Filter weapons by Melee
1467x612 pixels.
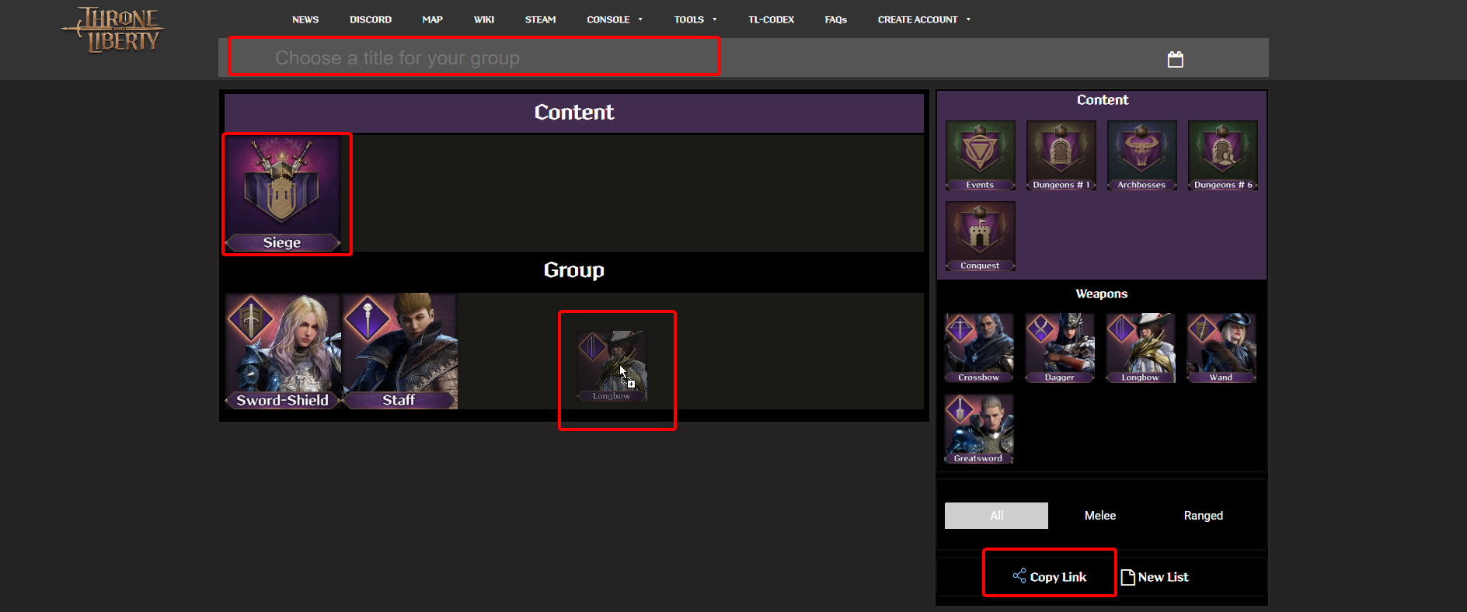click(x=1100, y=516)
